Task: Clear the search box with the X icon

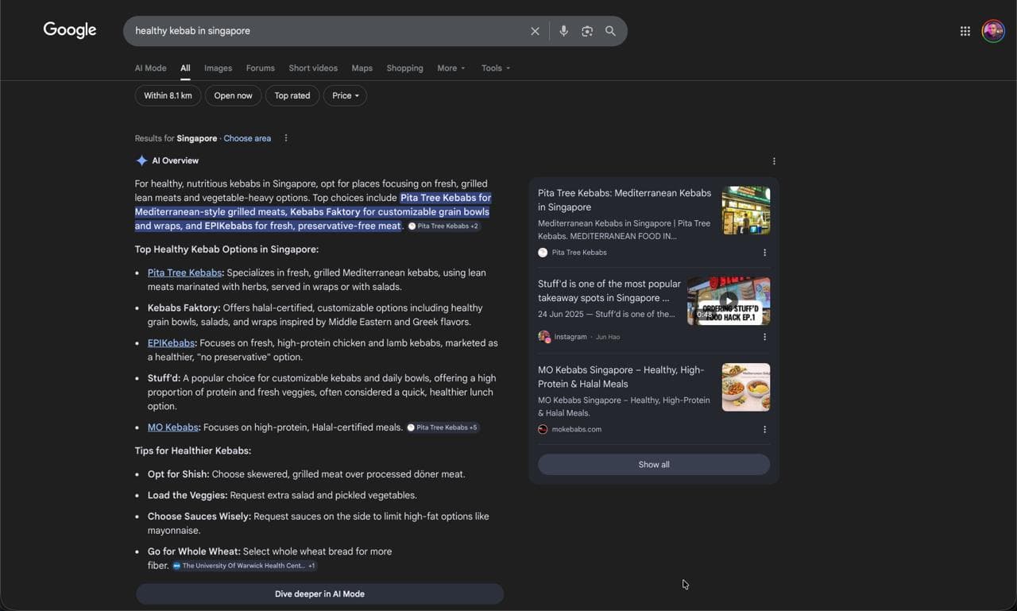Action: pyautogui.click(x=535, y=31)
